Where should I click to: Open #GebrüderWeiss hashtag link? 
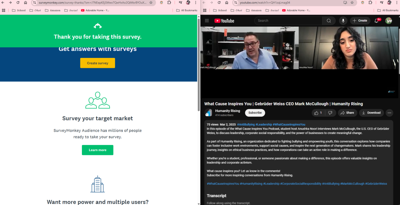[x=376, y=184]
